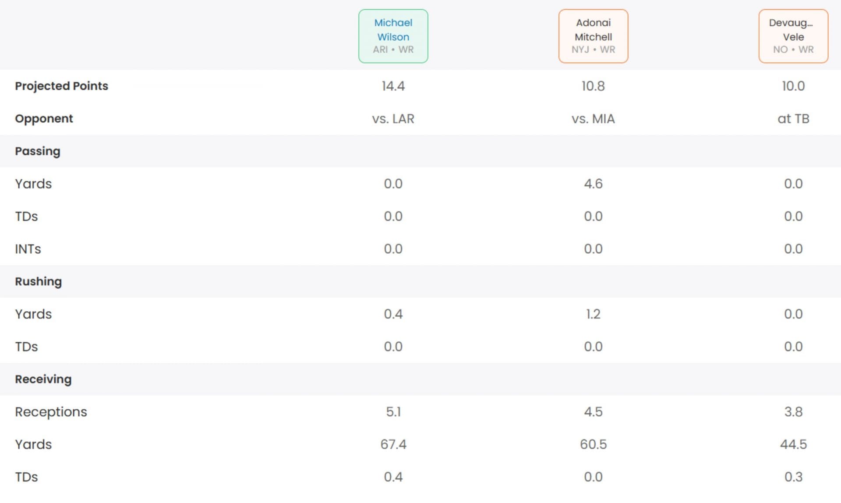Click the 'vs. MIA' opponent cell
Screen dimensions: 841x503
(593, 119)
